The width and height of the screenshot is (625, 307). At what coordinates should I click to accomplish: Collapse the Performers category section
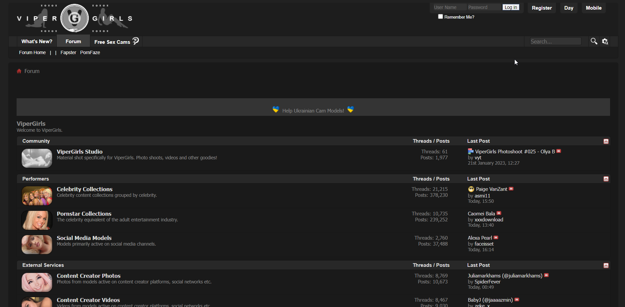[606, 179]
